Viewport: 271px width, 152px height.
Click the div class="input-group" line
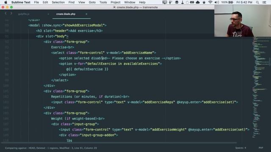pos(75,124)
